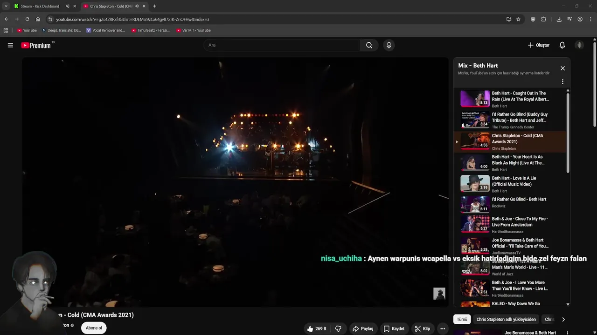Play I'd Rather Go Blind Buddy Guy Tribute
Viewport: 597px width, 335px height.
coord(510,120)
